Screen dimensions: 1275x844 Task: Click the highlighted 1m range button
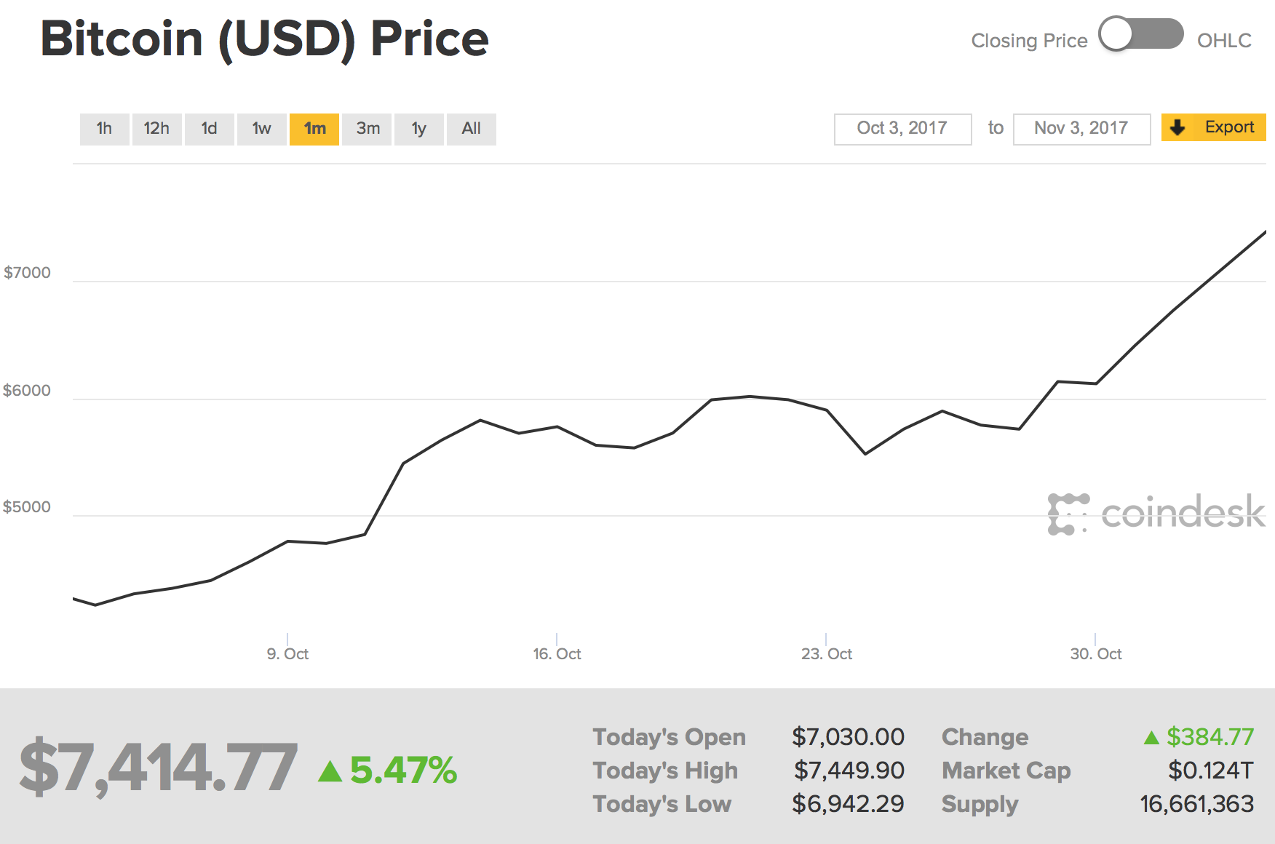click(x=314, y=129)
